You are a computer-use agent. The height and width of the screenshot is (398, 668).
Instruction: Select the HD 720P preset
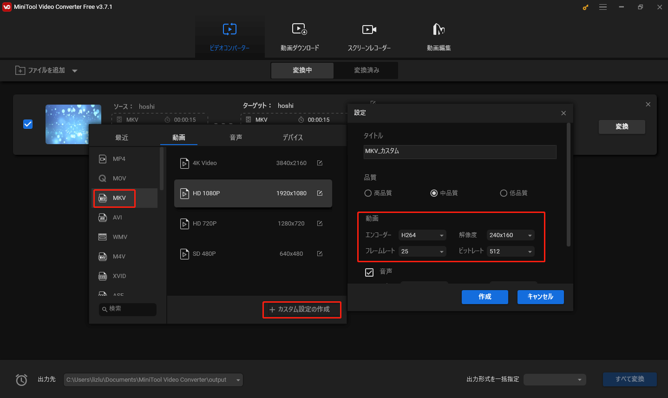[253, 224]
